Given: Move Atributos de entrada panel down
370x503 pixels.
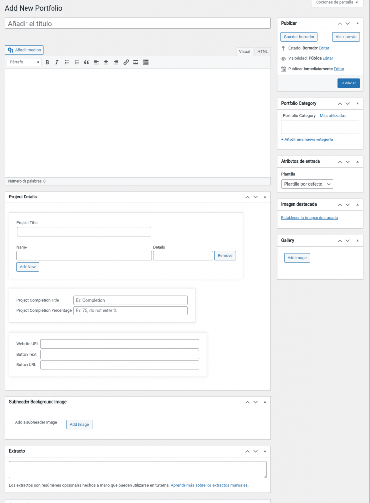Looking at the screenshot, I should [348, 162].
